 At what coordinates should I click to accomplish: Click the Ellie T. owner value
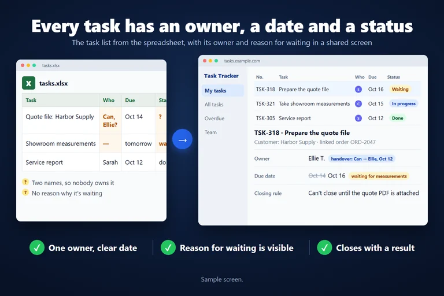tap(316, 158)
